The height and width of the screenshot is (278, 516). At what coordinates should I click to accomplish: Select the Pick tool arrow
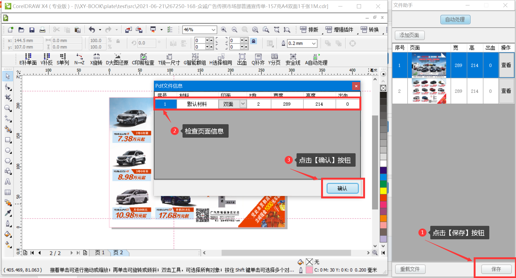point(8,76)
